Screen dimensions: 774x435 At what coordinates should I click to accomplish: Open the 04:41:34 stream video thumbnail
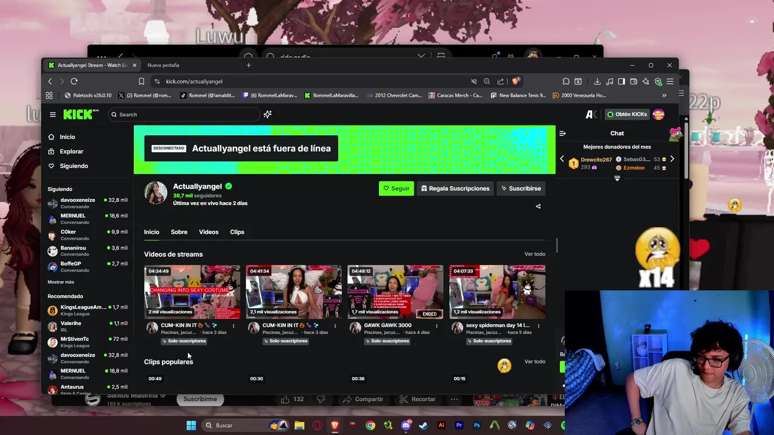pyautogui.click(x=293, y=292)
